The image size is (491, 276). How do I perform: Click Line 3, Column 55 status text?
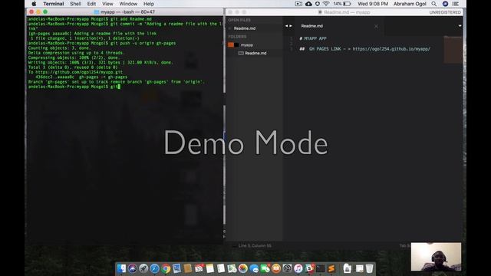(x=255, y=245)
